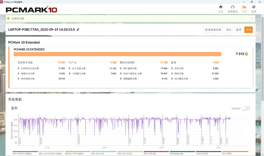Click the question mark help button

(x=252, y=18)
